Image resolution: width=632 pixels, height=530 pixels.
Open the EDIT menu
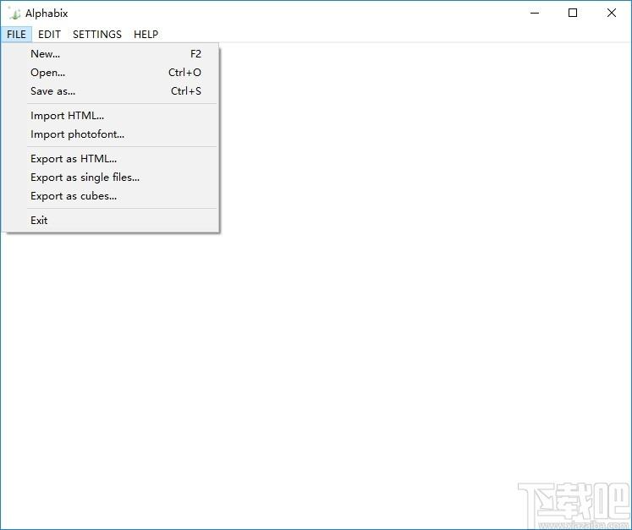(49, 35)
